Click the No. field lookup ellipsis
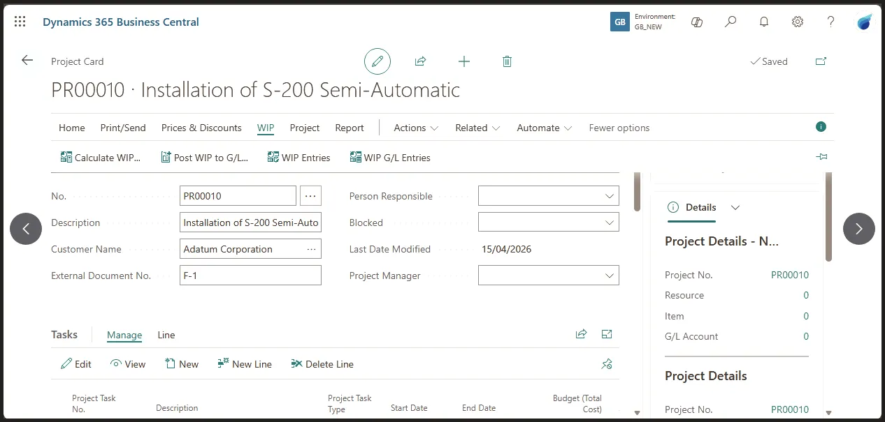The image size is (885, 422). tap(311, 196)
